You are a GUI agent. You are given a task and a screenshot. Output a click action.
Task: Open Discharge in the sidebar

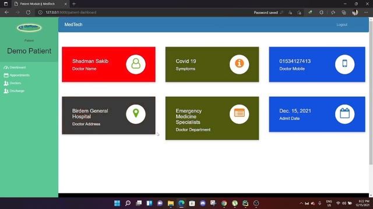[x=14, y=91]
